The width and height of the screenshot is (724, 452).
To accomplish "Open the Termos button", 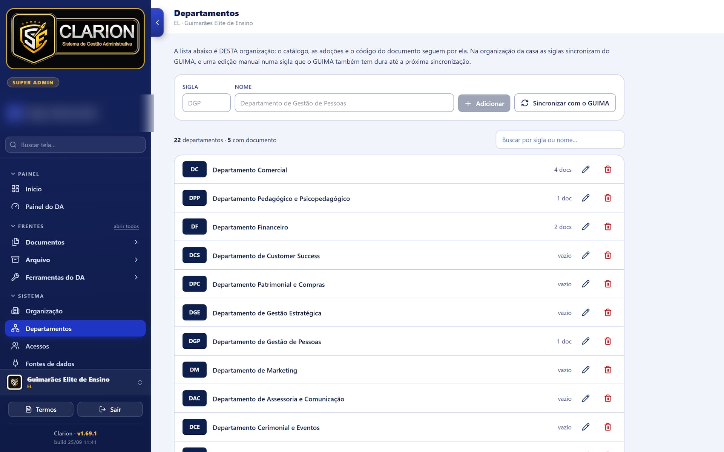I will 41,409.
